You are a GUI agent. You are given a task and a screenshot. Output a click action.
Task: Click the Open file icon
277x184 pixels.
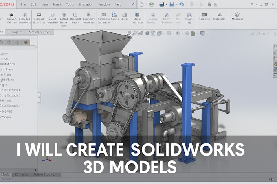pos(152,4)
